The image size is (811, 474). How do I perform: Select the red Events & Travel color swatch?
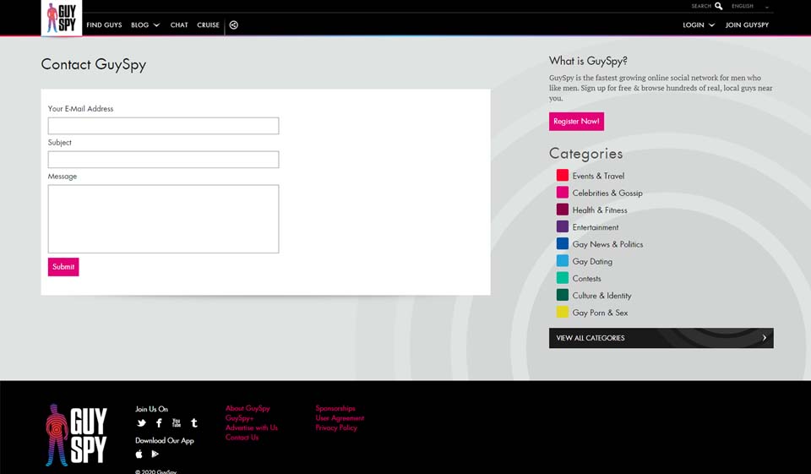563,176
